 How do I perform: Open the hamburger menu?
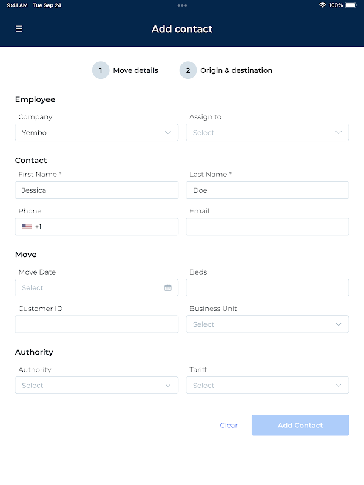19,29
